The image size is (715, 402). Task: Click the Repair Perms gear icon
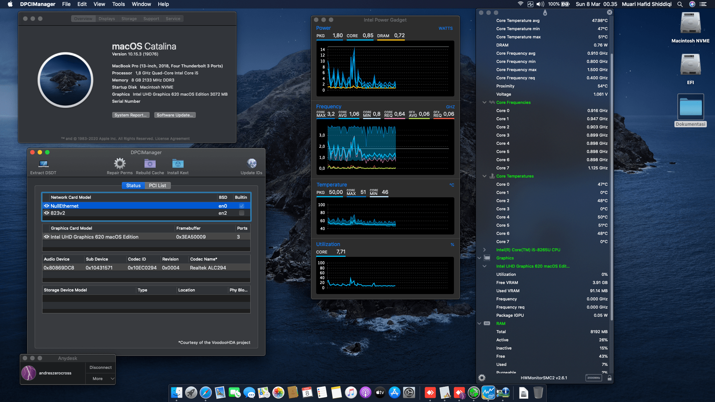click(x=119, y=164)
